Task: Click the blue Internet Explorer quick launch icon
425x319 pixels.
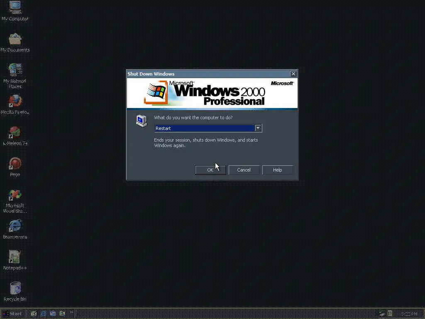Action: click(43, 314)
